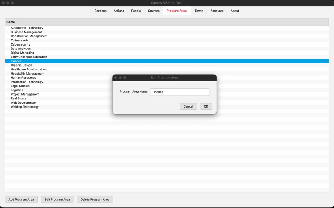Cancel the Edit Program Area dialog
The image size is (334, 208).
click(188, 106)
